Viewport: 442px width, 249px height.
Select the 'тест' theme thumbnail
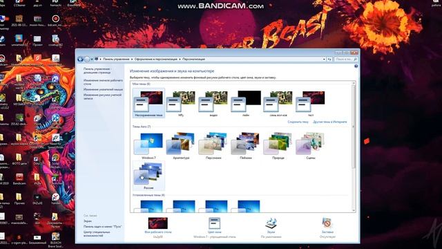311,103
